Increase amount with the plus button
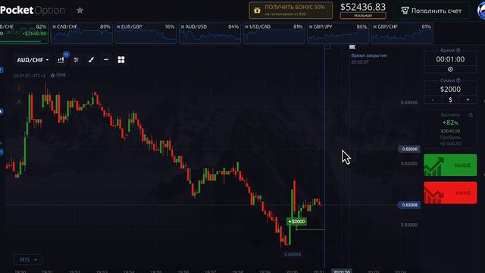Viewport: 485px width, 273px height. click(468, 100)
